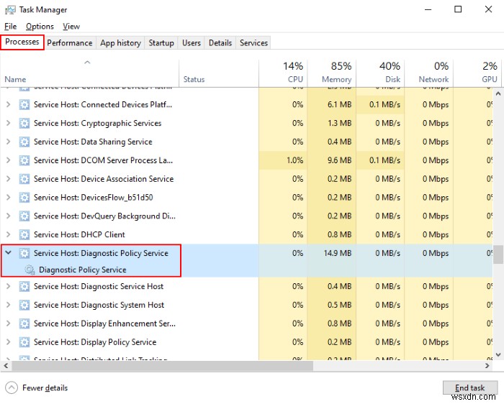The height and width of the screenshot is (404, 504).
Task: Click the Fewer details circular arrow icon
Action: tap(12, 387)
